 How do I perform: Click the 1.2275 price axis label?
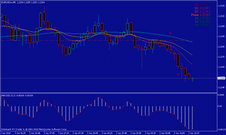pos(222,57)
